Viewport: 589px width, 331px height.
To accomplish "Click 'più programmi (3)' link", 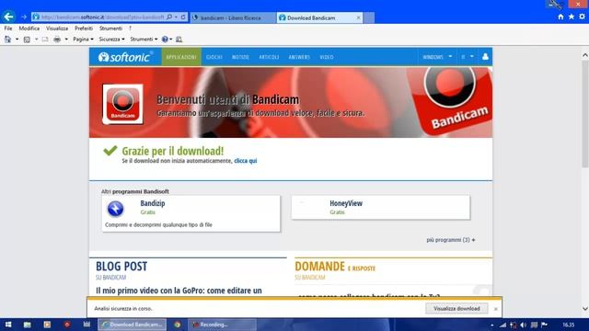I will click(x=451, y=240).
